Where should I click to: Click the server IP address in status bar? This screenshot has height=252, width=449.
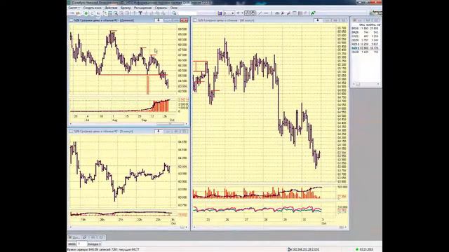(305, 249)
